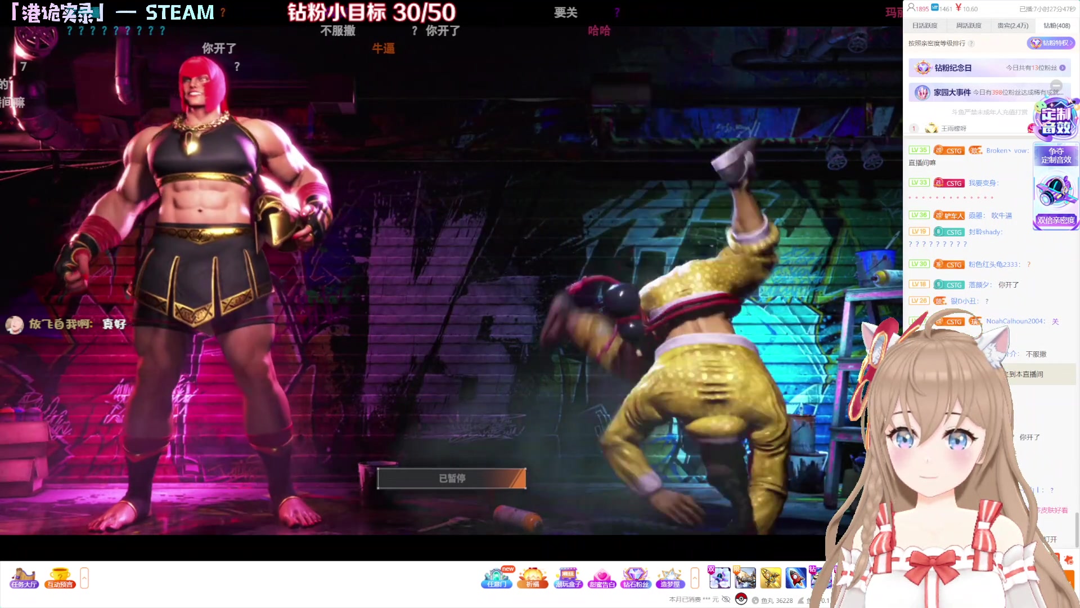Switch to the 钻粉(408) tab
This screenshot has height=608, width=1080.
pos(1056,25)
